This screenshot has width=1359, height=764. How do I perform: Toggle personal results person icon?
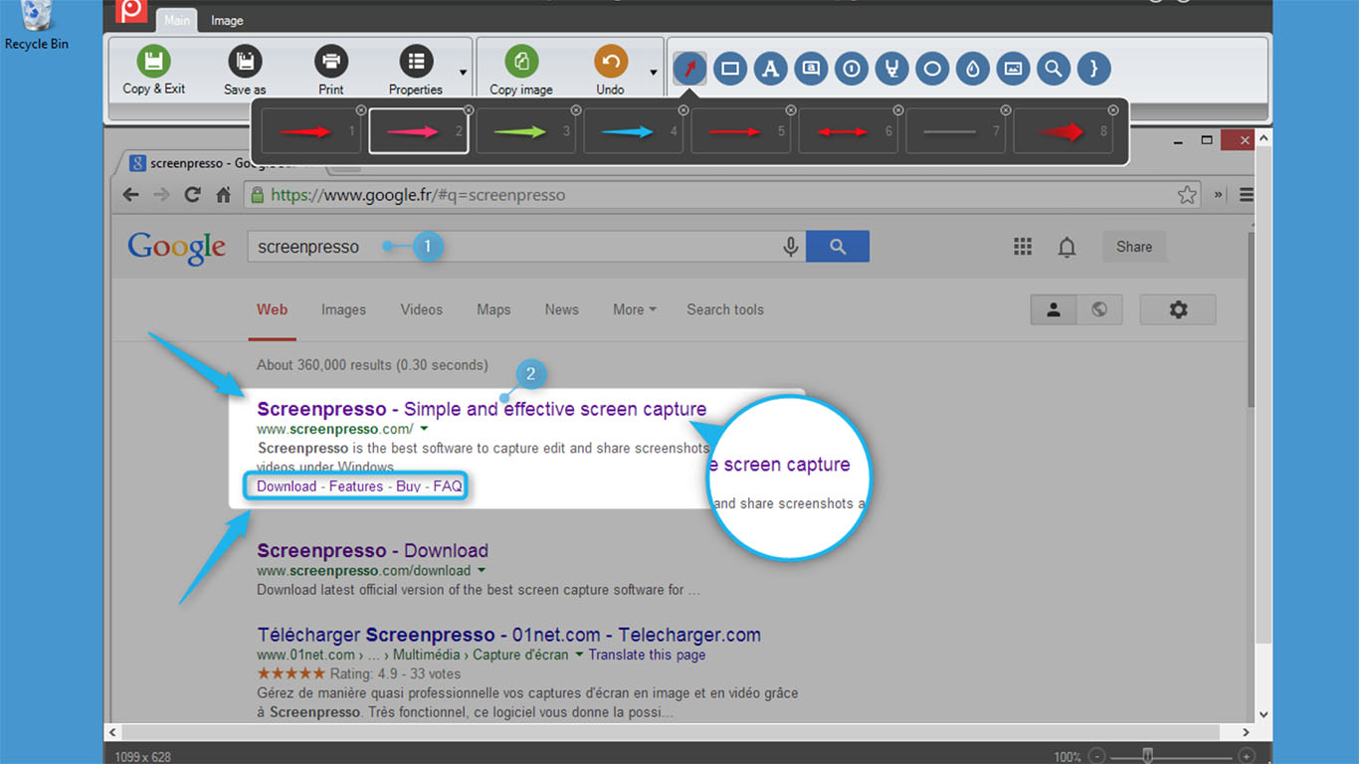click(1054, 309)
